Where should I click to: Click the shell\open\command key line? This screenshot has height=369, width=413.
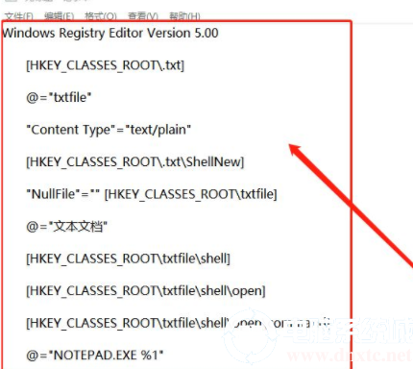178,323
